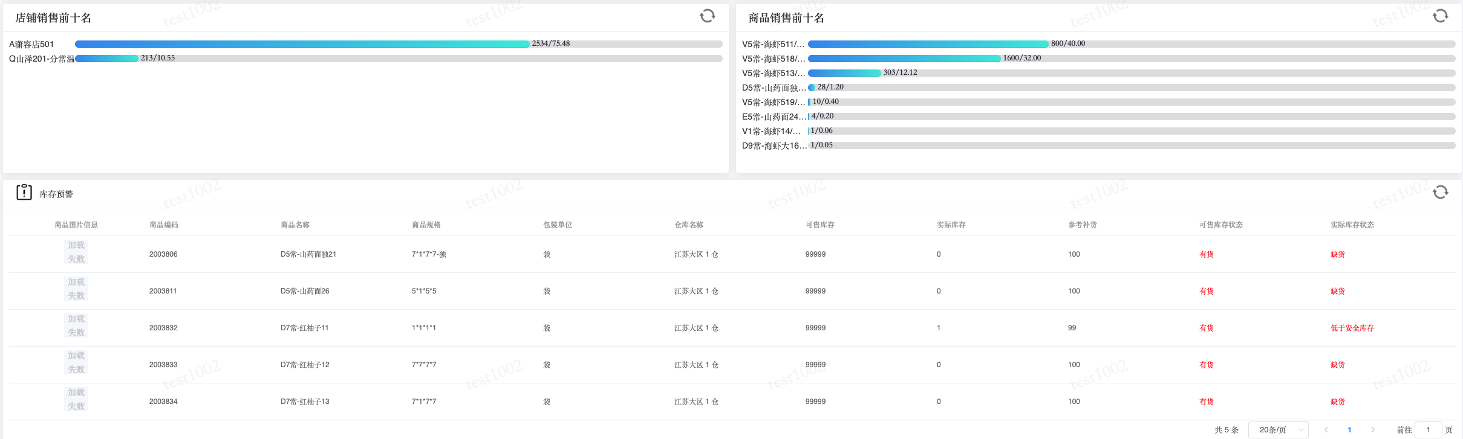1463x439 pixels.
Task: Go to the previous page arrow
Action: [x=1326, y=430]
